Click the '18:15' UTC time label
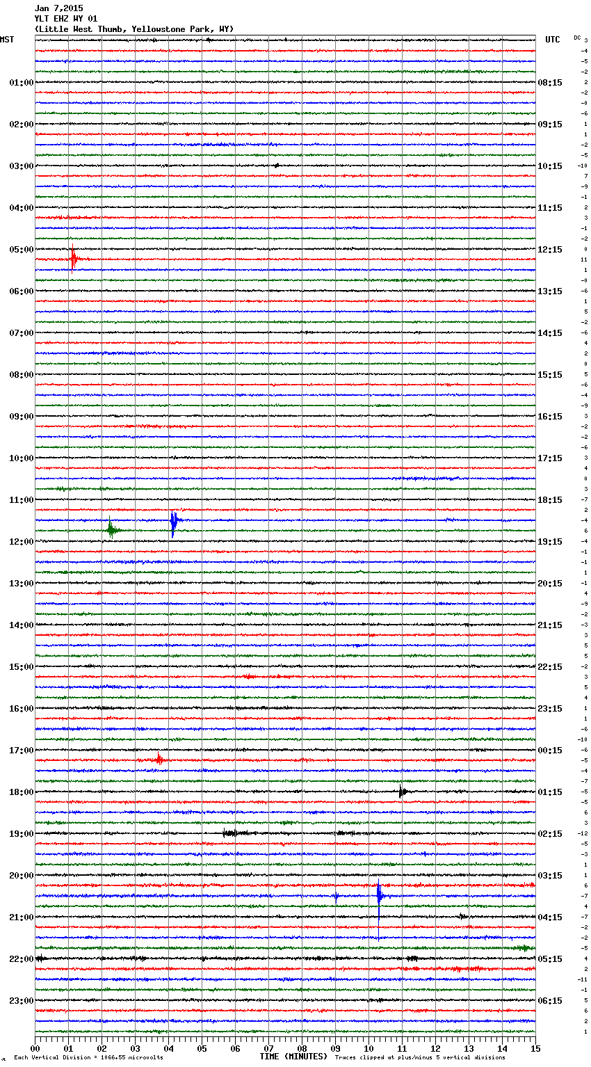The height and width of the screenshot is (1067, 591). [x=550, y=500]
